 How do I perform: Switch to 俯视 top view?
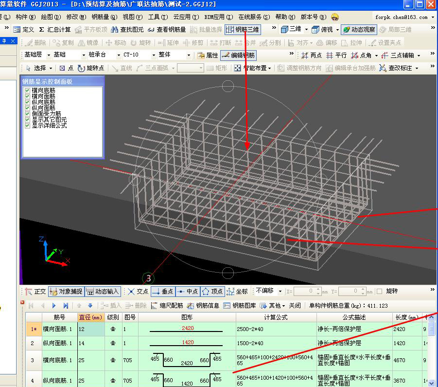coord(322,29)
